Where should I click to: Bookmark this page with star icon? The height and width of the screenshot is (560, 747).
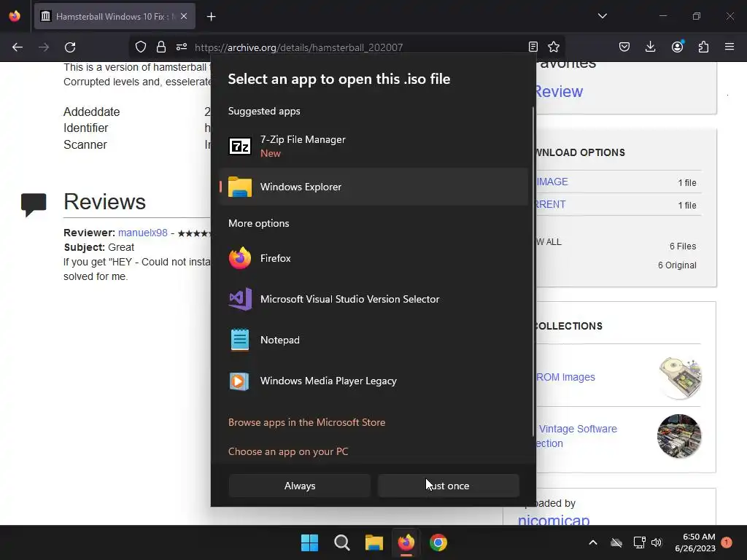(554, 47)
